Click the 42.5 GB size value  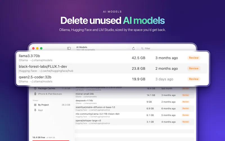point(138,58)
